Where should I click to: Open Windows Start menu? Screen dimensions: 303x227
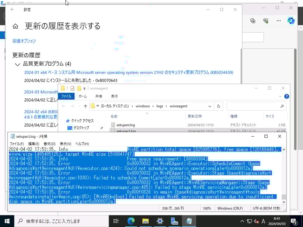7,221
